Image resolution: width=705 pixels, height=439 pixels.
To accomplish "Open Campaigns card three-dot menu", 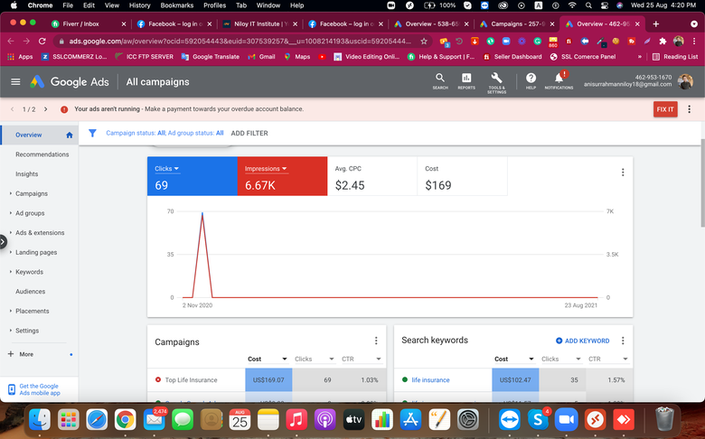I will 376,341.
